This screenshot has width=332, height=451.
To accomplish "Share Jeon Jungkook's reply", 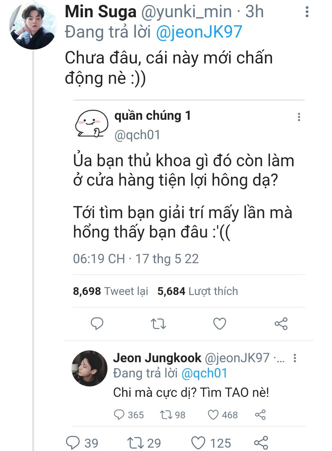I will (260, 415).
